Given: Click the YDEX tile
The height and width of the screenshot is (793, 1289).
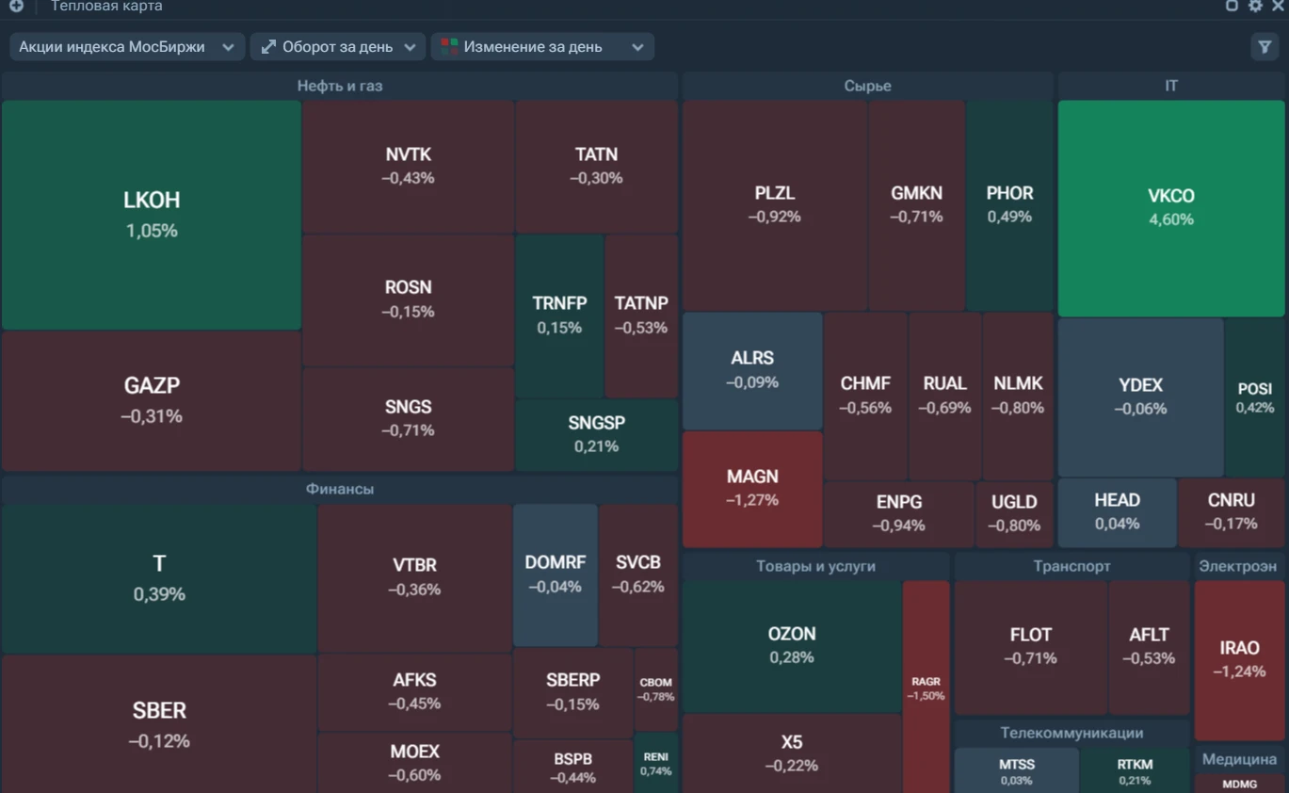Looking at the screenshot, I should [1141, 396].
